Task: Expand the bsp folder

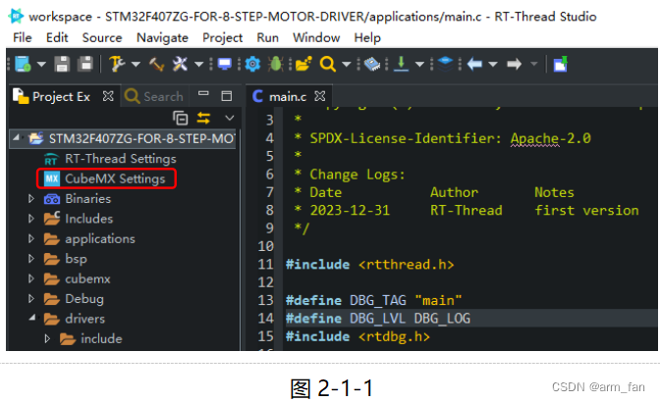Action: coord(31,258)
